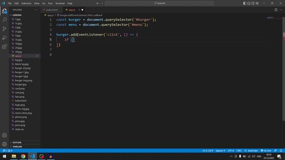Click the errors and warnings status indicator
The width and height of the screenshot is (285, 160).
coord(8,151)
